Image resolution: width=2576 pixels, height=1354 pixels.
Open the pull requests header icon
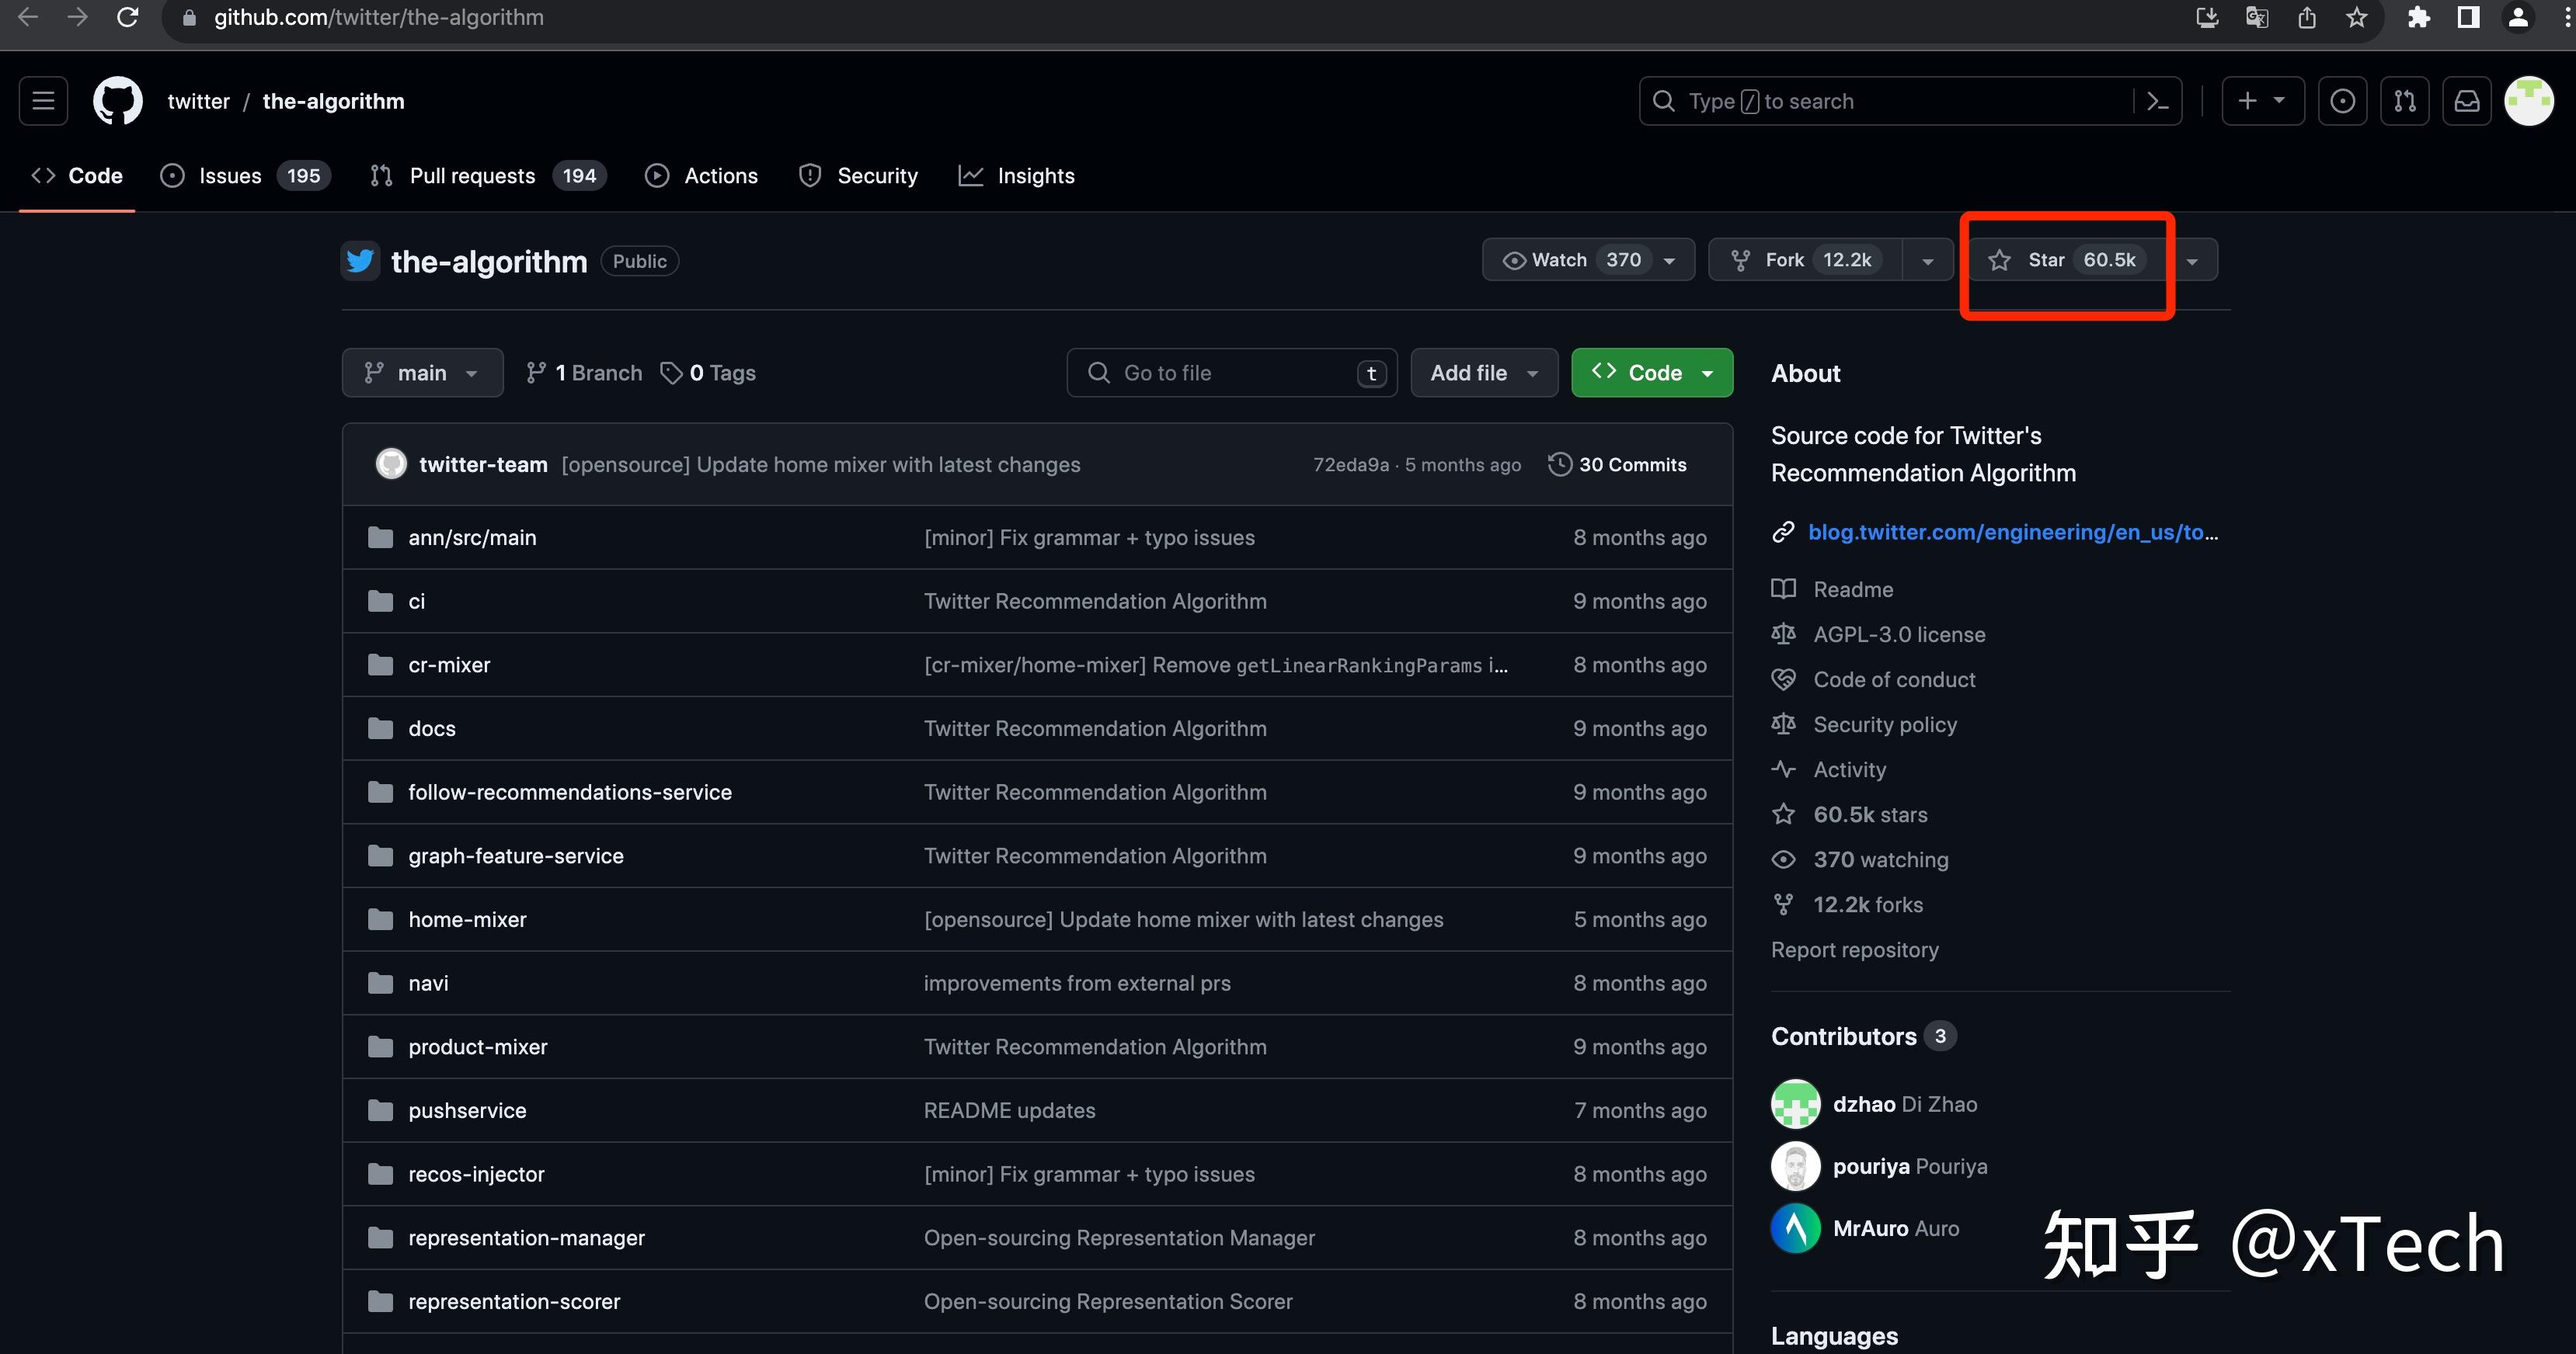pos(2404,101)
